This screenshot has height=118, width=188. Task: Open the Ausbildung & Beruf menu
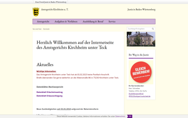(x=93, y=21)
